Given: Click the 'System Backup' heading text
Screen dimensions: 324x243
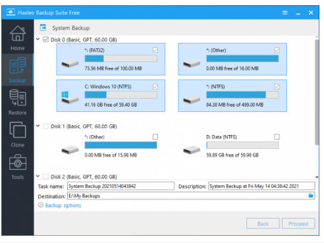Looking at the screenshot, I should click(x=71, y=28).
